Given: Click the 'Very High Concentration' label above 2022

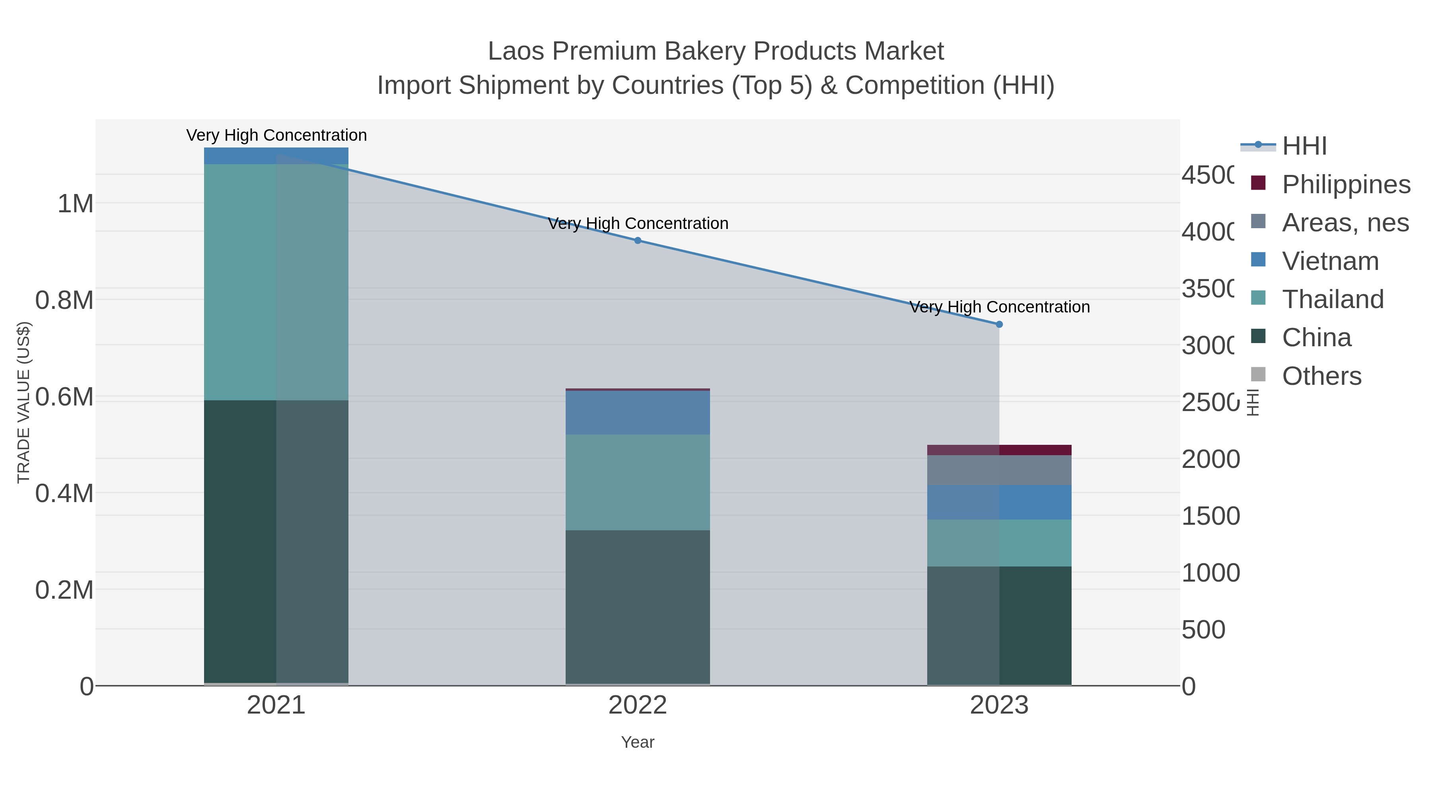Looking at the screenshot, I should (638, 224).
